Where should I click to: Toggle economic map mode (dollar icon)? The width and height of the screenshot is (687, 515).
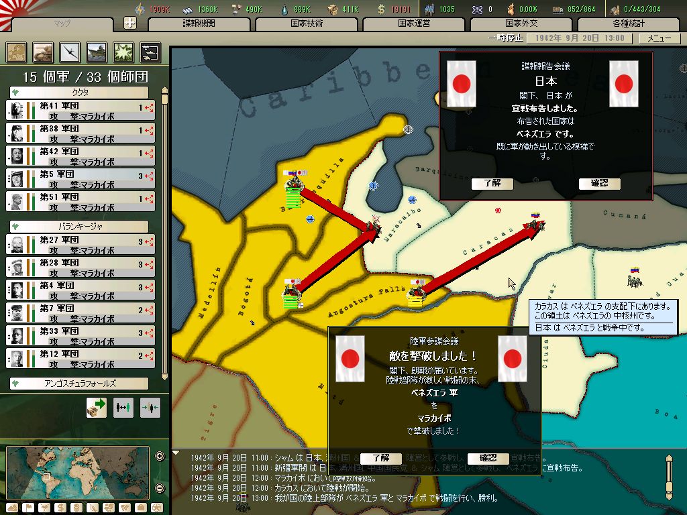60,508
